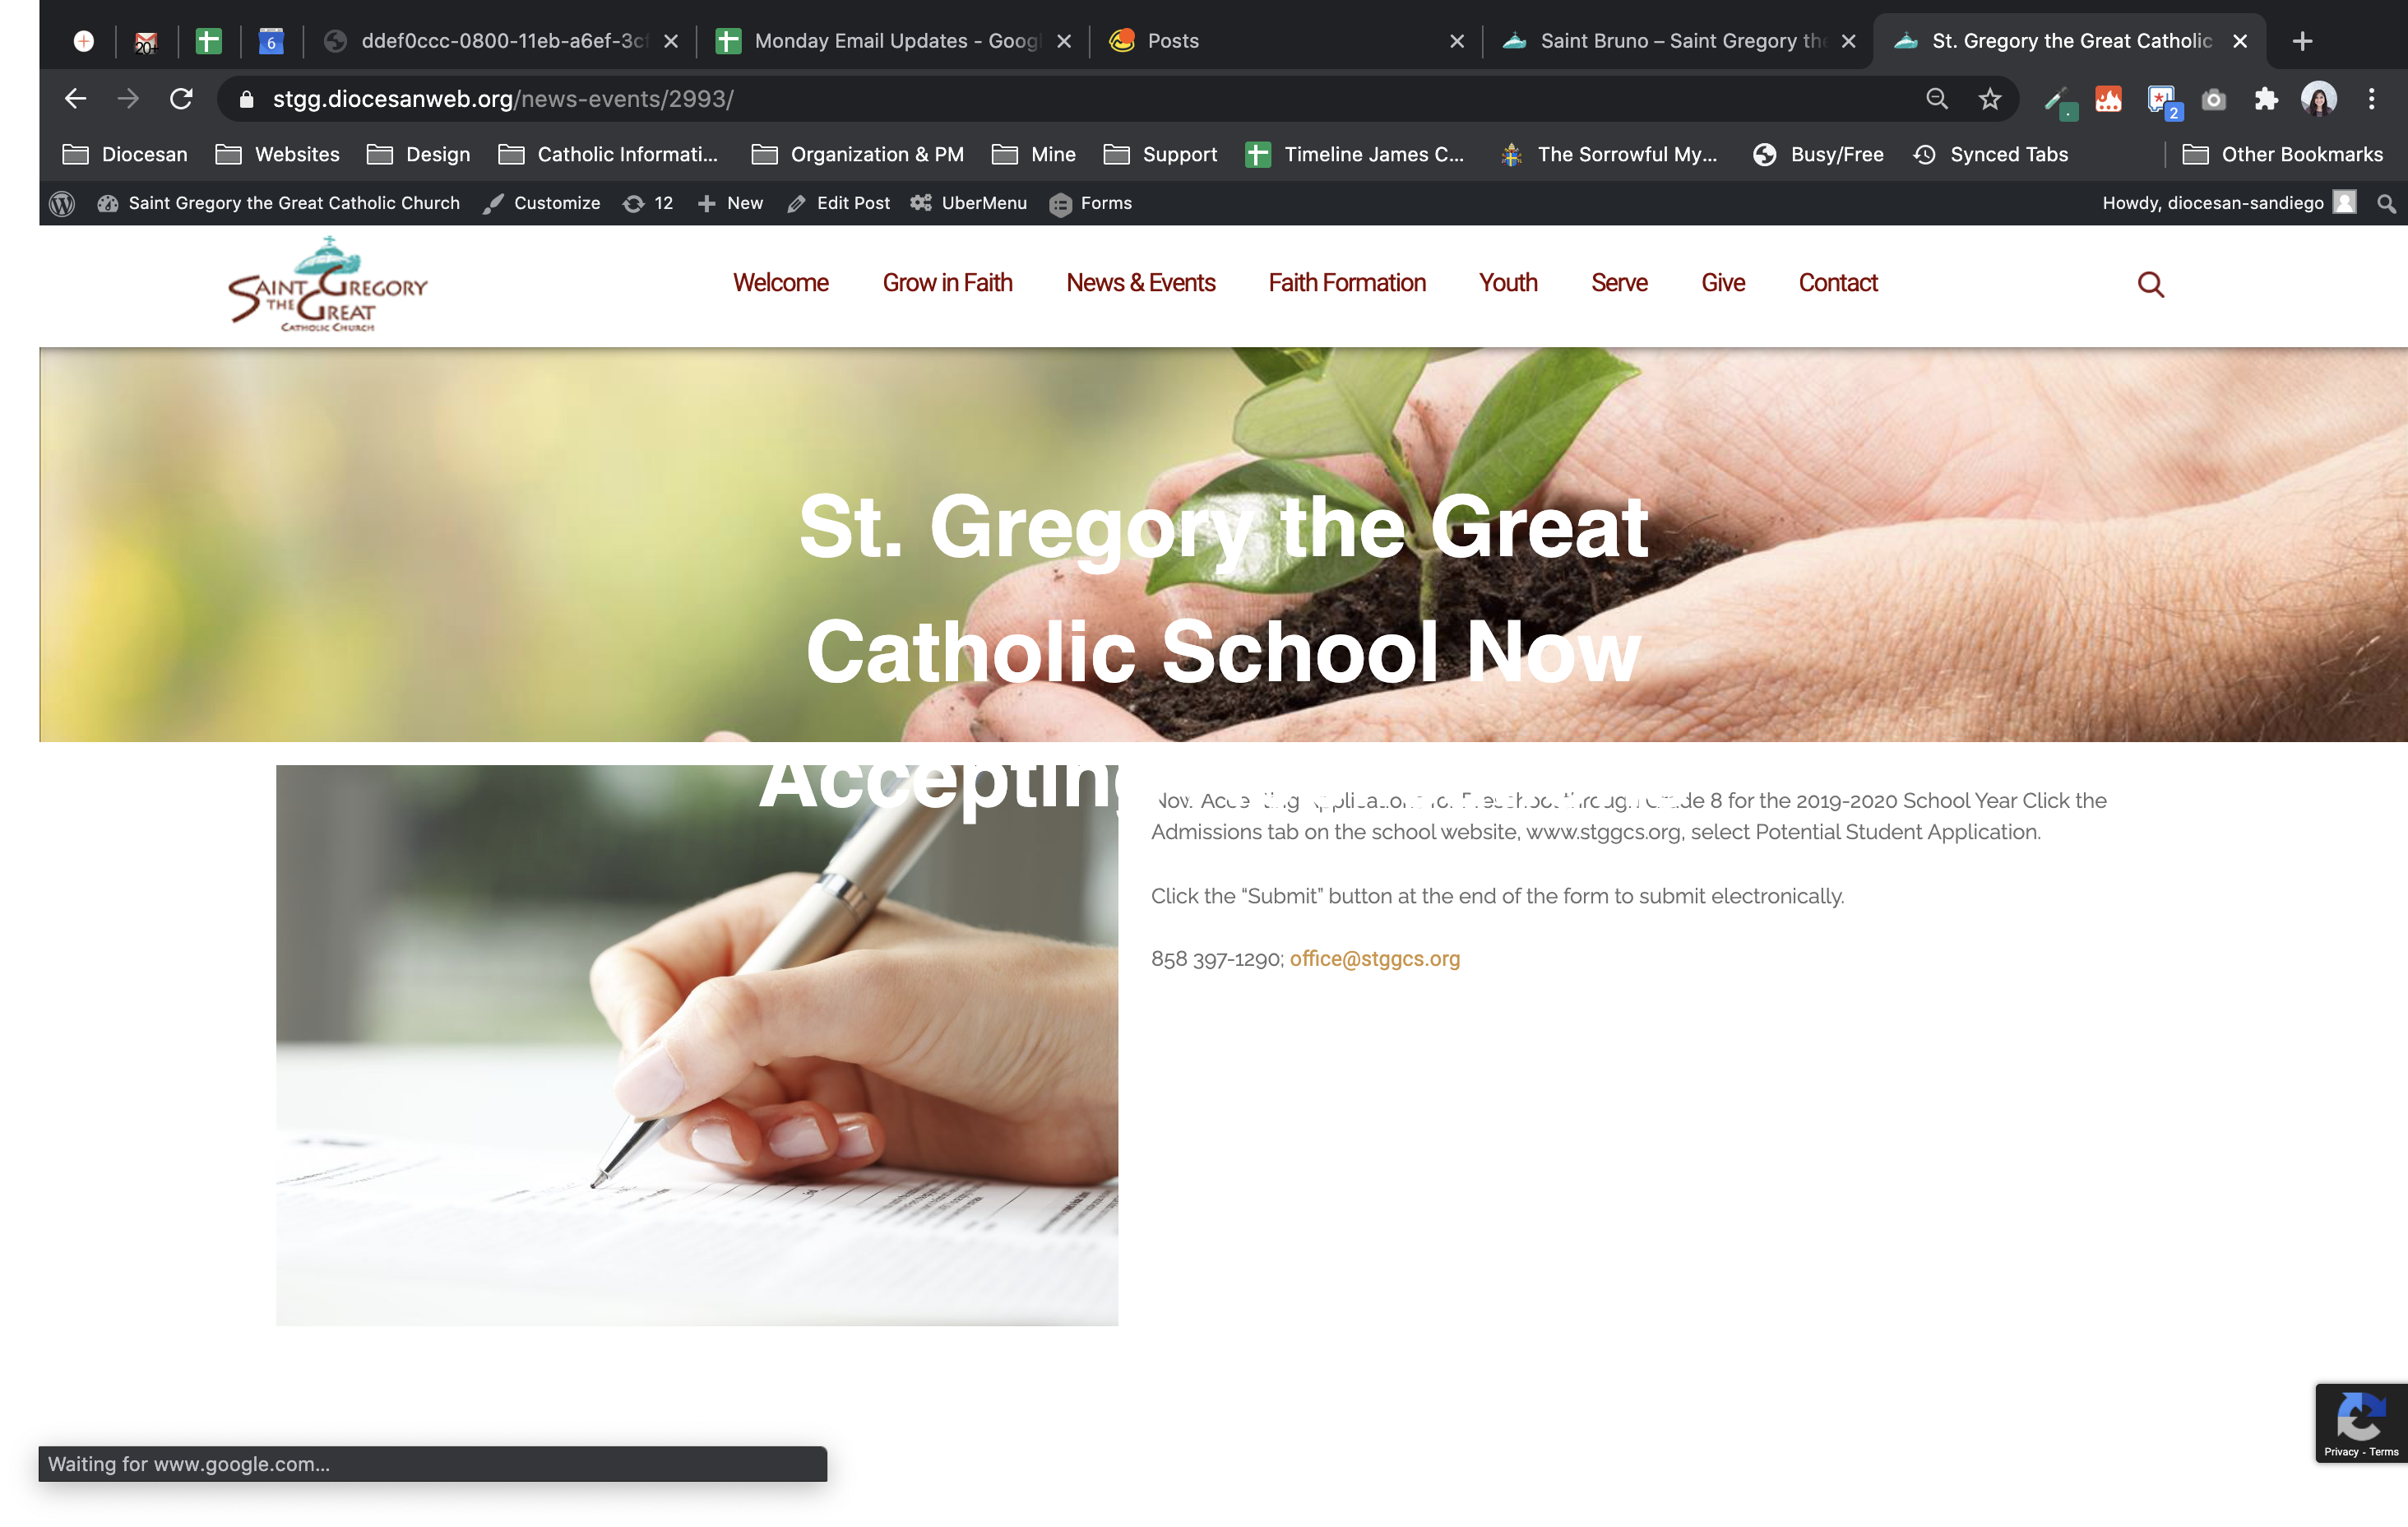Viewport: 2408px width, 1527px height.
Task: Open the News & Events menu
Action: 1140,283
